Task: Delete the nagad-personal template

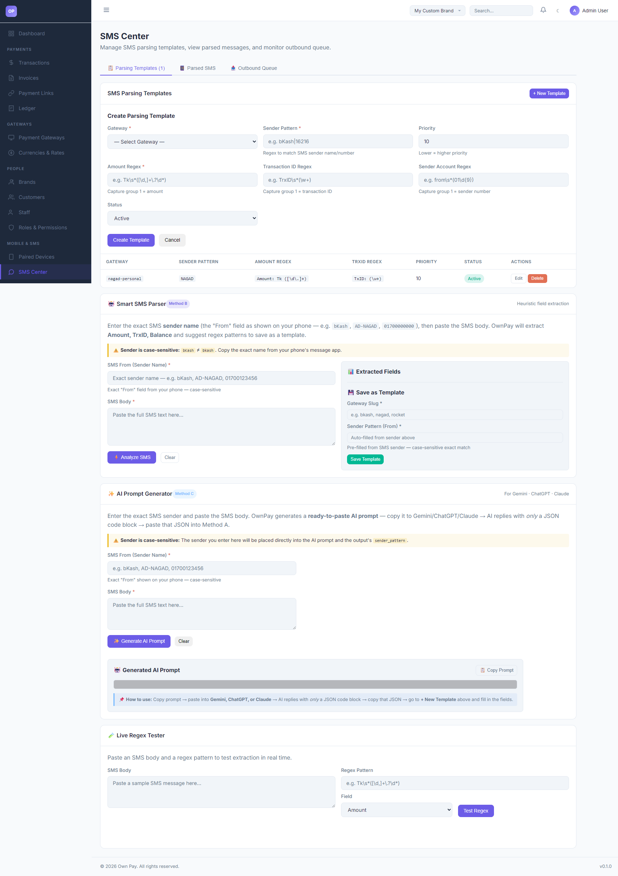Action: pyautogui.click(x=537, y=278)
